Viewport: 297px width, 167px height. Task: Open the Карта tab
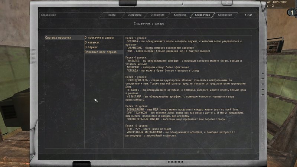pos(112,15)
